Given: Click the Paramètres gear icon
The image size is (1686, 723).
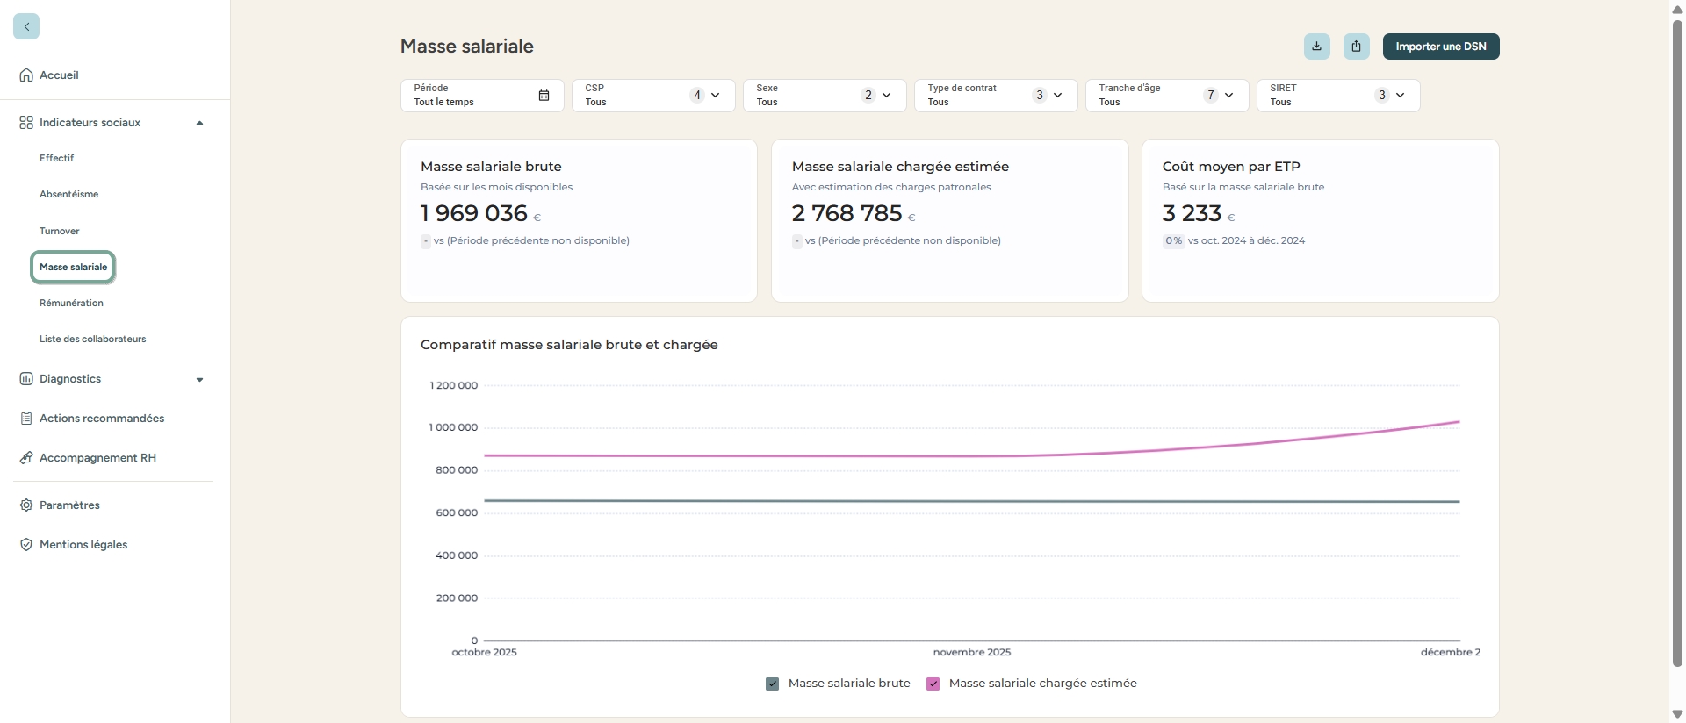Looking at the screenshot, I should [x=26, y=505].
